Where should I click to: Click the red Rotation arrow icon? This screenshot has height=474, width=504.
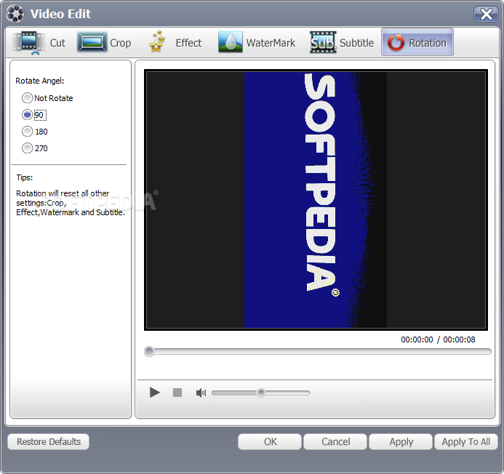click(x=396, y=42)
